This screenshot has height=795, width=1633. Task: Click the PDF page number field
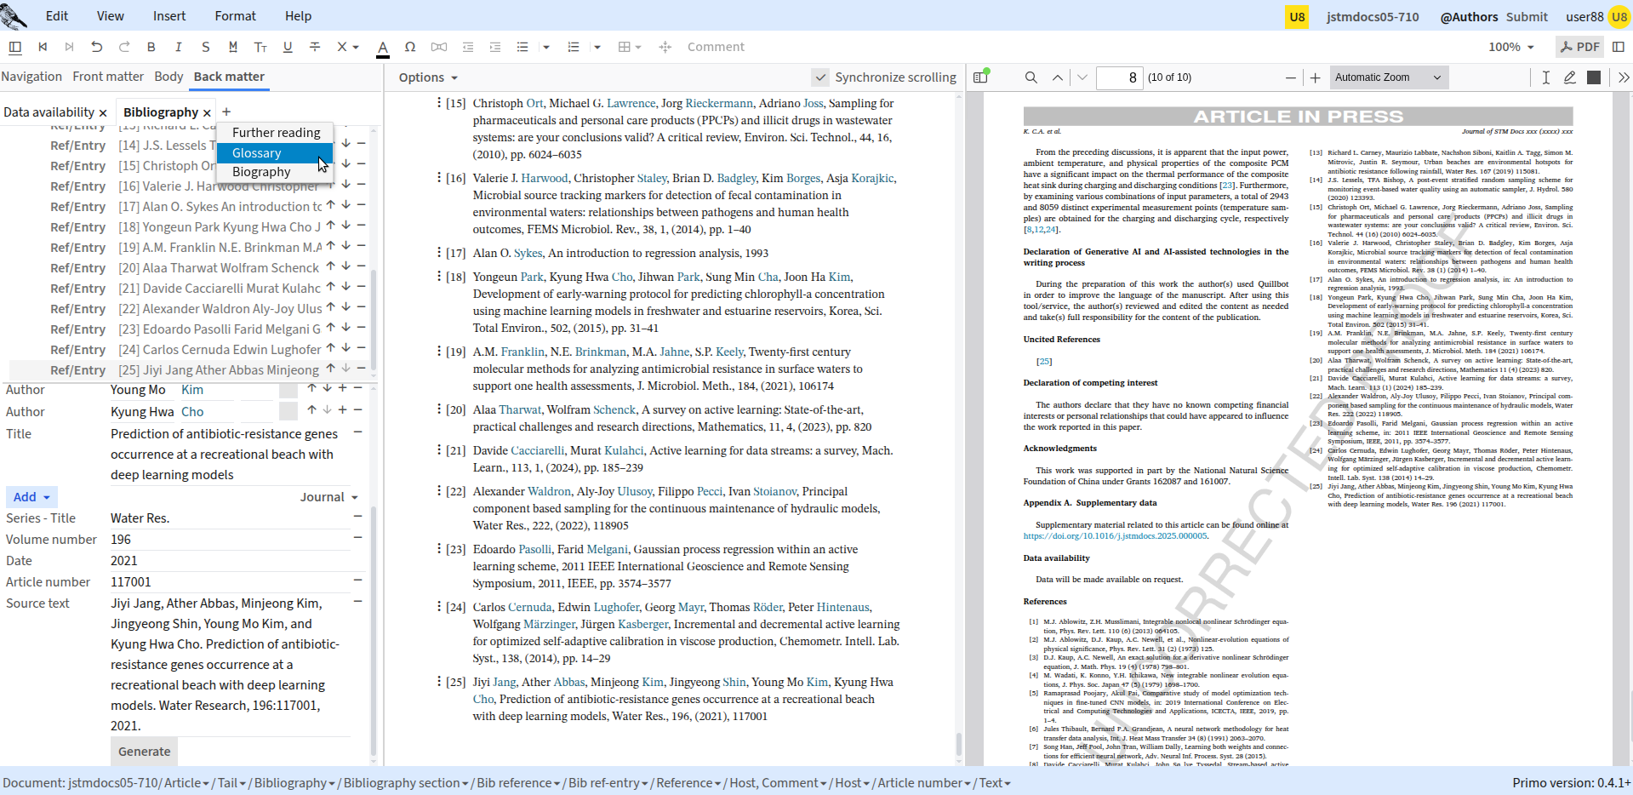[x=1119, y=77]
